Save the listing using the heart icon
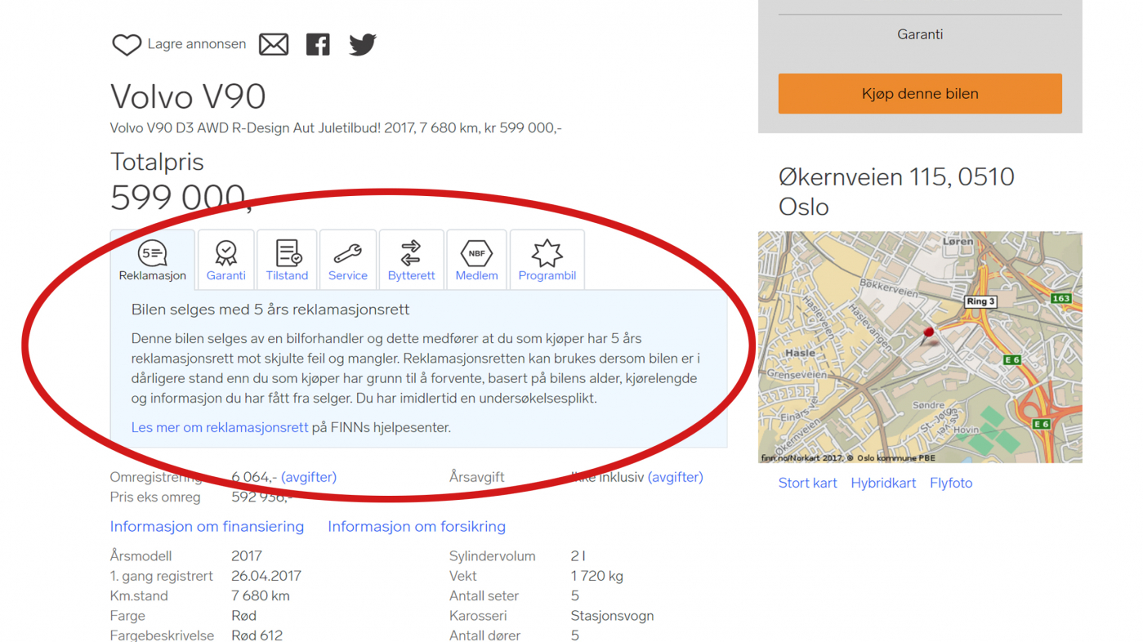Image resolution: width=1143 pixels, height=642 pixels. click(126, 43)
